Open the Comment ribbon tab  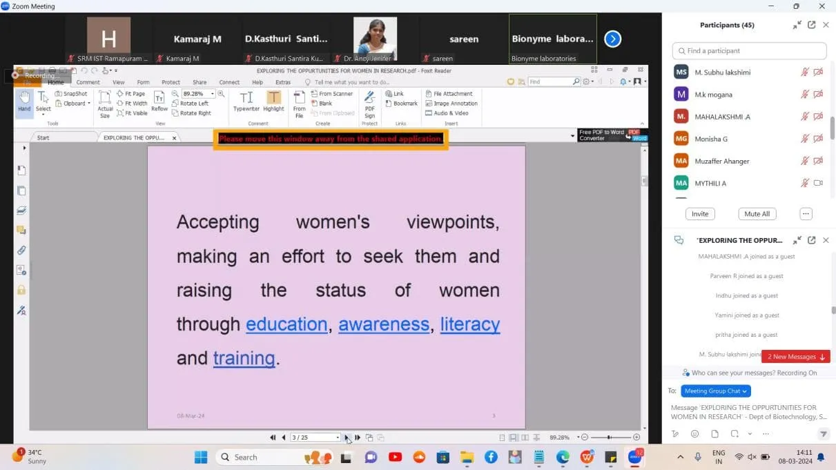[88, 82]
